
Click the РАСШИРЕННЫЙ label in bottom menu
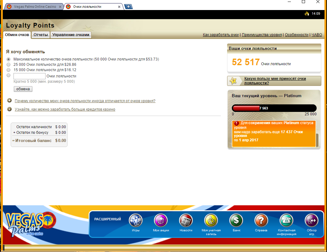(108, 219)
